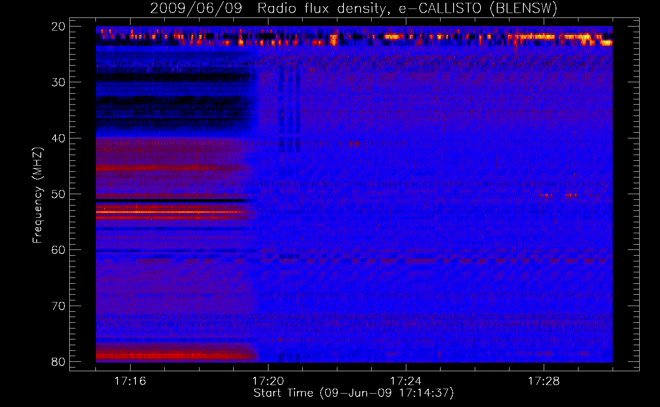Select the 50 frequency tick label
This screenshot has height=407, width=660.
[59, 194]
